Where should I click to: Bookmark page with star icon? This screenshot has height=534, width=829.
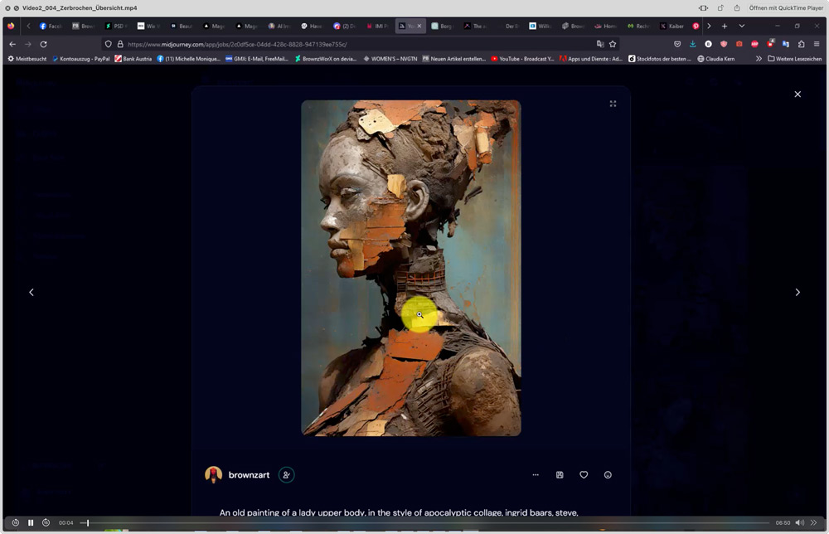click(x=613, y=45)
